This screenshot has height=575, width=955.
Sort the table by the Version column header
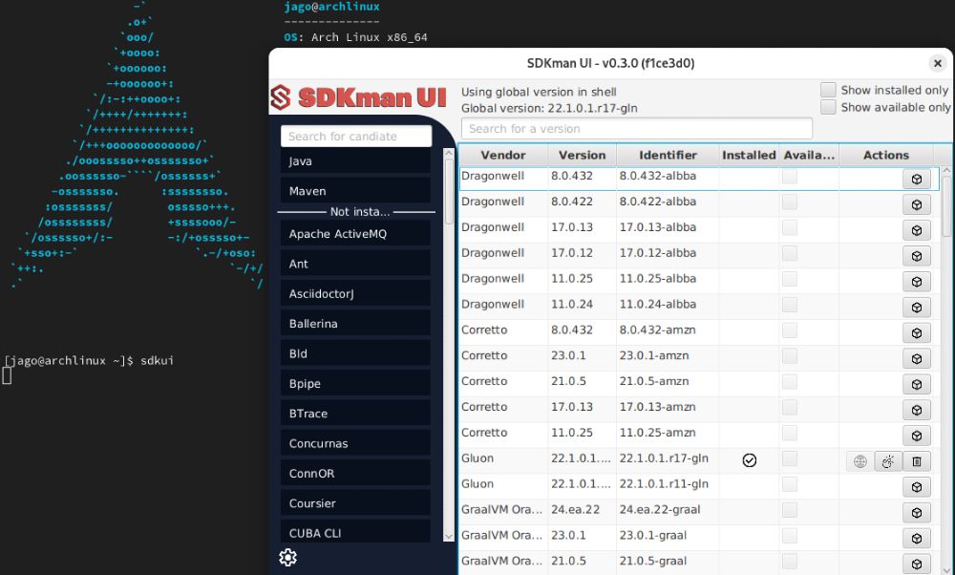coord(582,155)
